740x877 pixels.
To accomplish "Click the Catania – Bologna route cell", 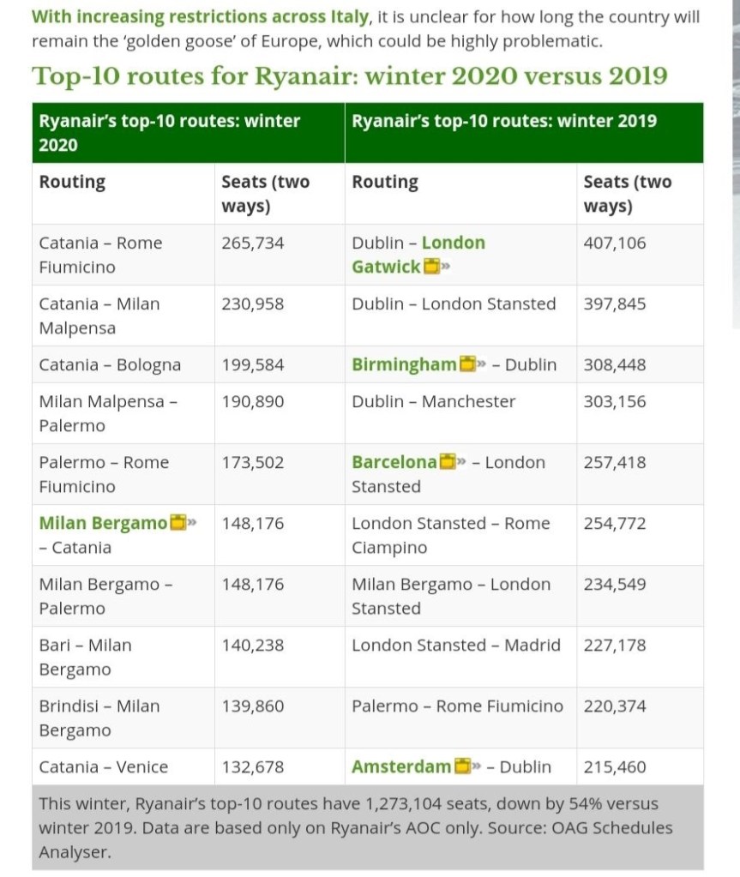I will (110, 364).
